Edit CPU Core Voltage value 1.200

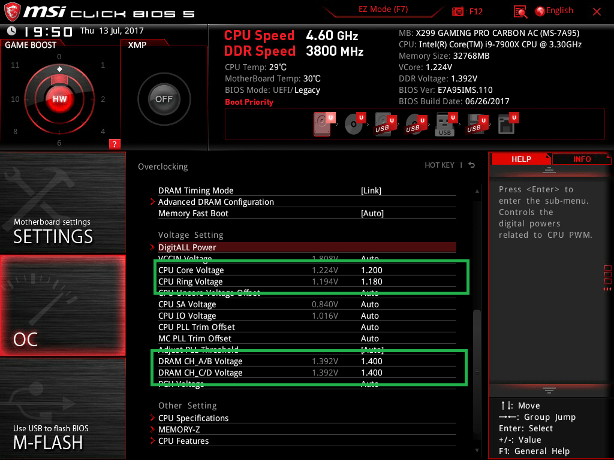tap(372, 270)
